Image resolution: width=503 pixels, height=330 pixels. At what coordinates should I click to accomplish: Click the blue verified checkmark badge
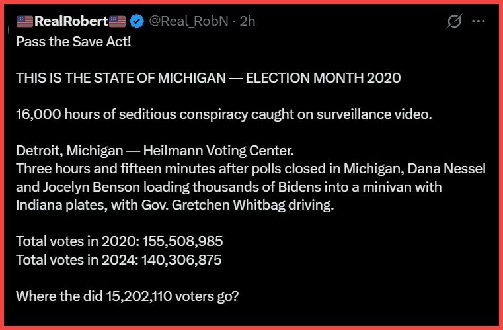(137, 21)
